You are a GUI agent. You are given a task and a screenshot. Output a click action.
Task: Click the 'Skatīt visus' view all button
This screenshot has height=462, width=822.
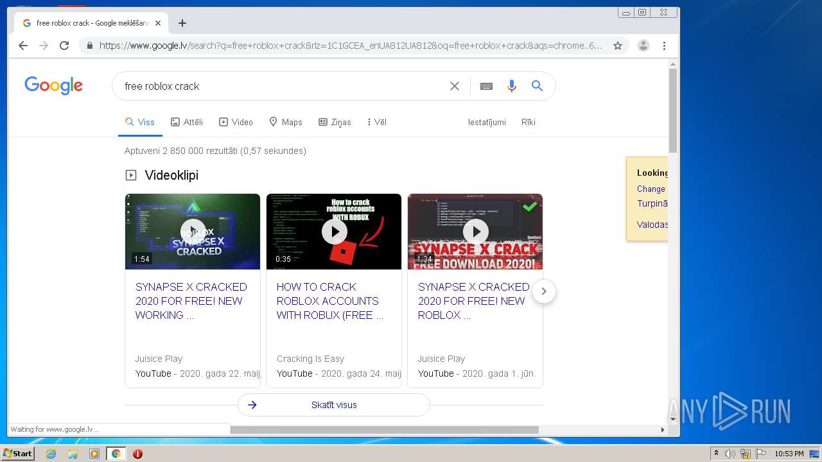[334, 405]
